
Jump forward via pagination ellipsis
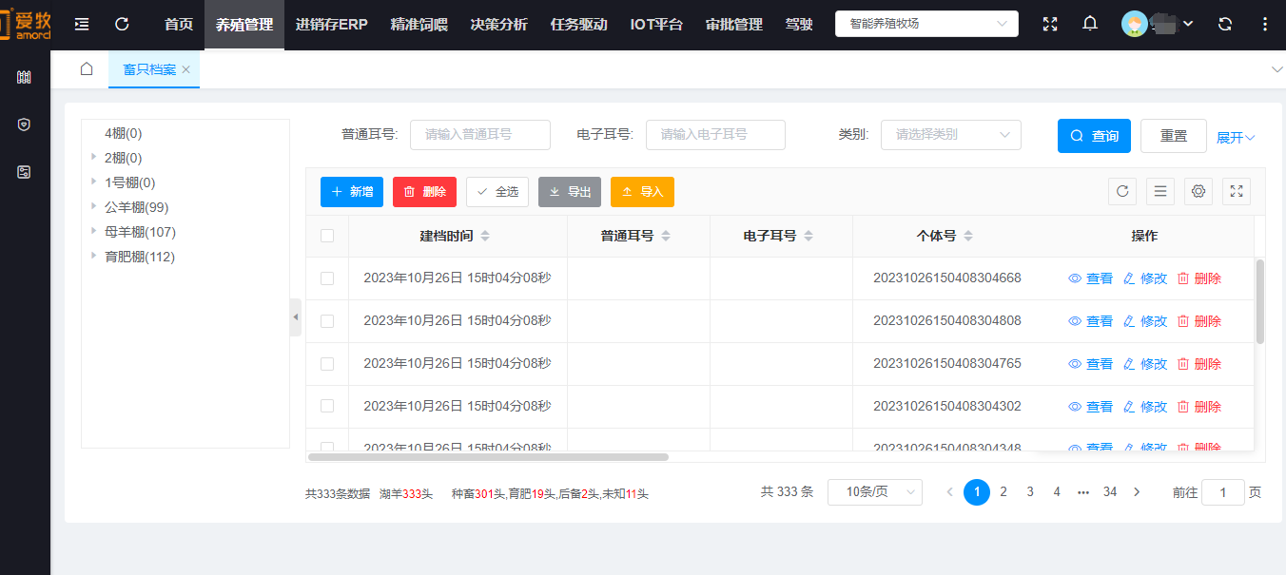[1083, 491]
